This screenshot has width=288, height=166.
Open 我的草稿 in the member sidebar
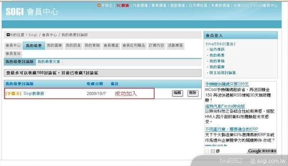click(x=217, y=61)
